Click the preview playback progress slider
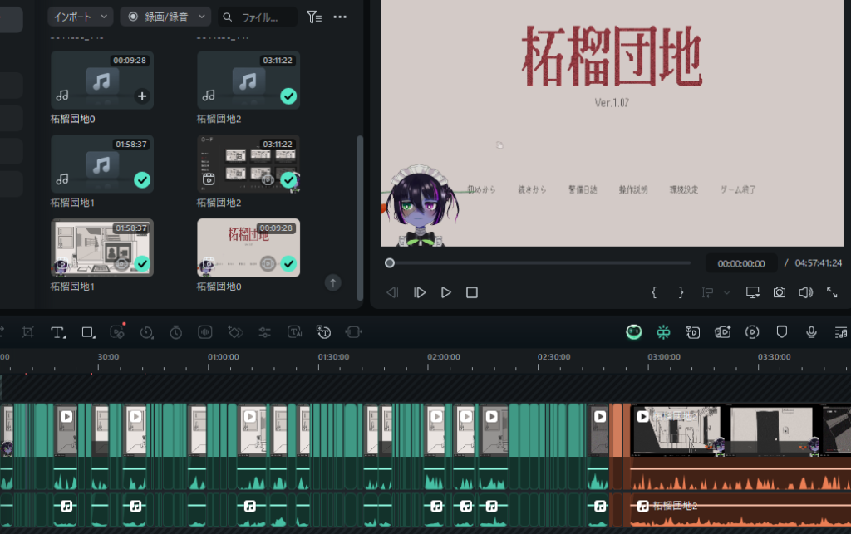The height and width of the screenshot is (534, 851). [x=540, y=263]
